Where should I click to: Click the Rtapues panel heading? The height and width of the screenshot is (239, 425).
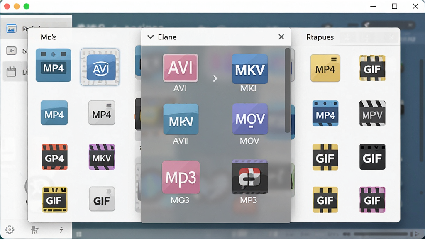point(320,37)
